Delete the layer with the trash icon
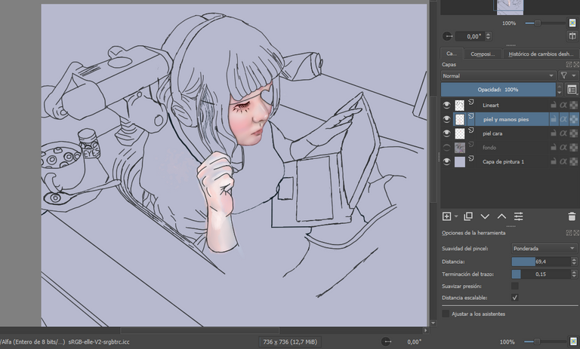Image resolution: width=580 pixels, height=349 pixels. tap(572, 216)
